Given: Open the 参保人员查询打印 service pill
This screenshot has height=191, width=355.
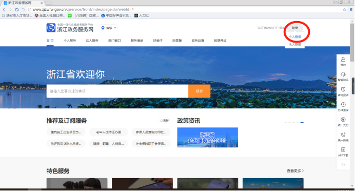Looking at the screenshot, I should tap(151, 132).
